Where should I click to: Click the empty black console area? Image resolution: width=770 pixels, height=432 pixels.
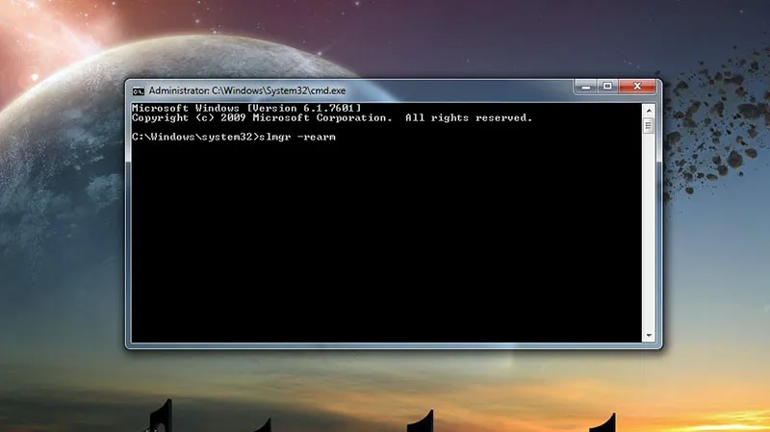coord(385,250)
